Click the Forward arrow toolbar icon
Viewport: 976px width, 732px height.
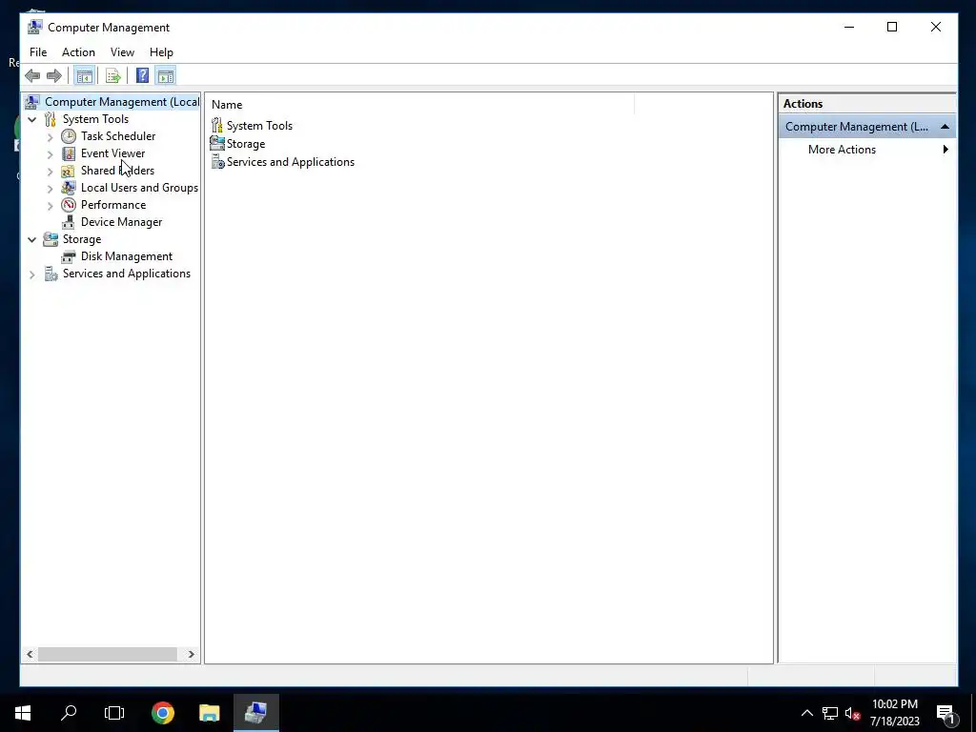pos(54,76)
